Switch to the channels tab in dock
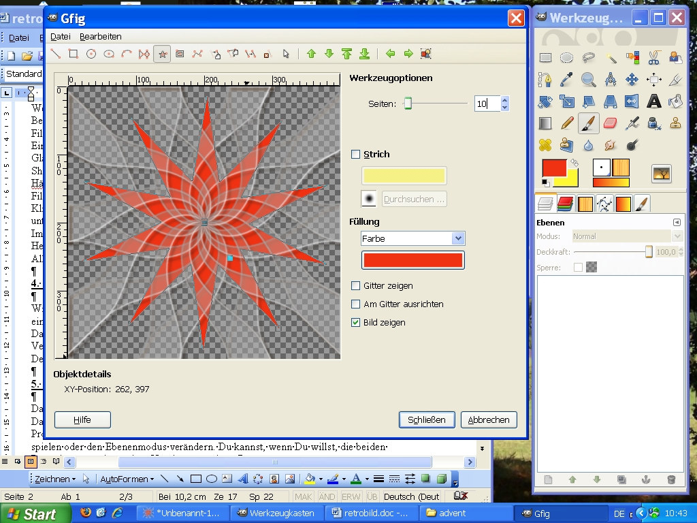 (565, 204)
